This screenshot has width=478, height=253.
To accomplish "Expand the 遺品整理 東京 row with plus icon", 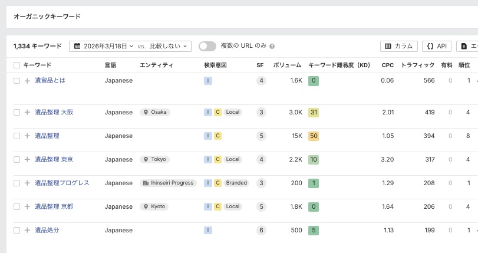I will click(28, 159).
